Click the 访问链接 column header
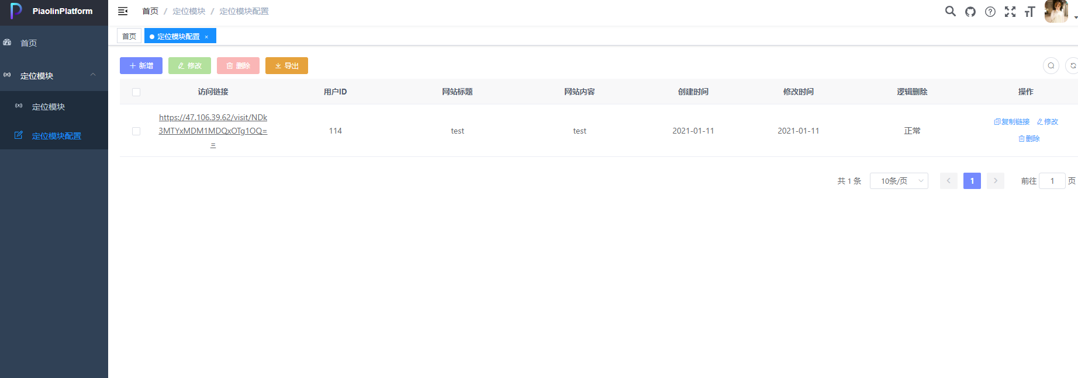This screenshot has height=378, width=1078. click(x=213, y=92)
